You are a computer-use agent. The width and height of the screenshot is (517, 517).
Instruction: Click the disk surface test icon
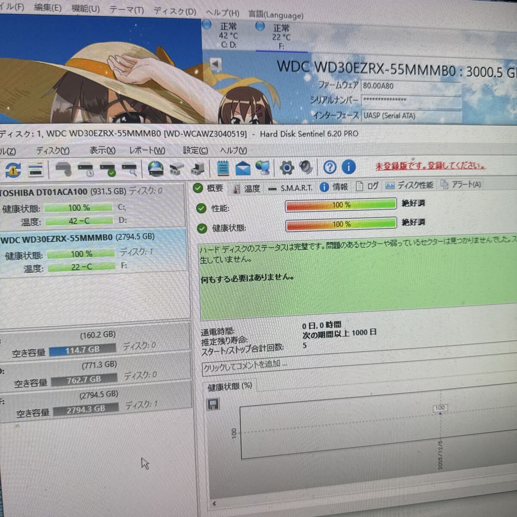click(x=64, y=169)
